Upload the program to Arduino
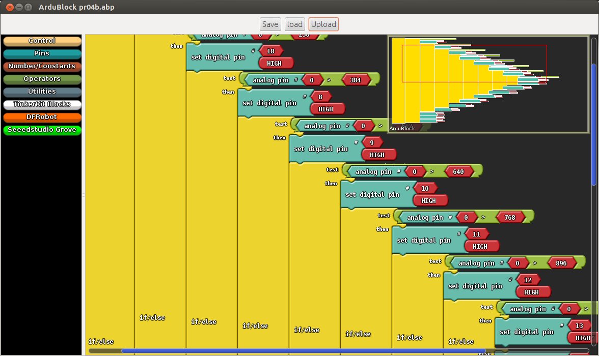Viewport: 599px width, 356px height. point(323,24)
